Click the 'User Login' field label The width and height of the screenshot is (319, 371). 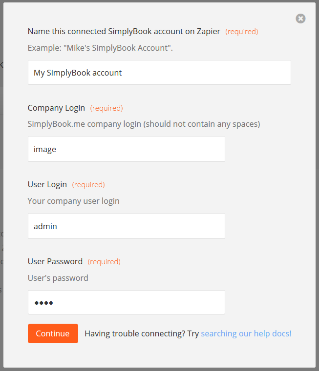47,184
